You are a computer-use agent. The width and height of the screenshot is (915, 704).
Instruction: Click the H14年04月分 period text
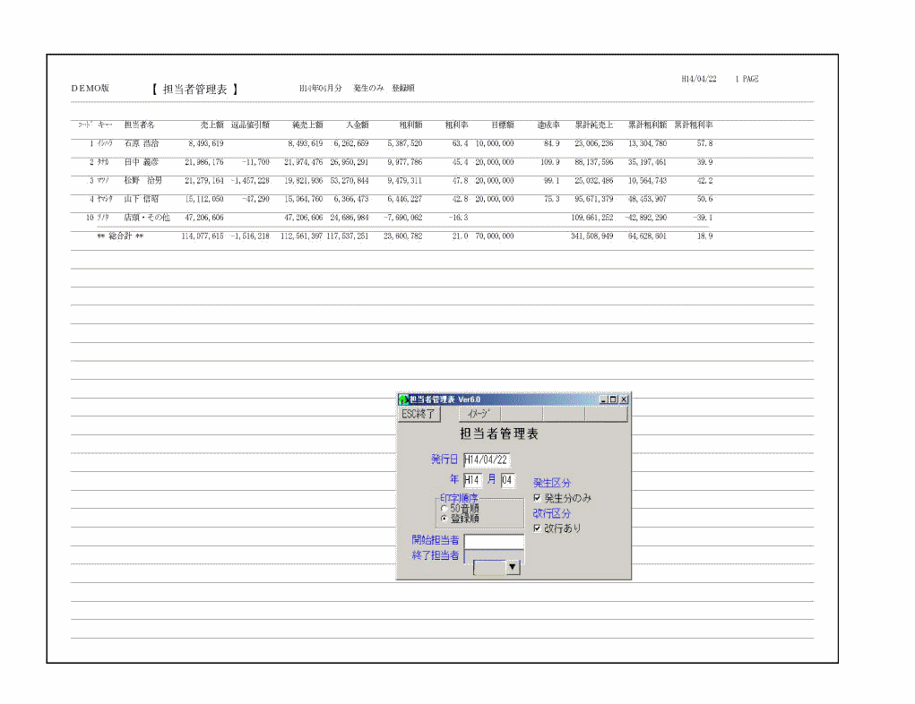pyautogui.click(x=320, y=88)
